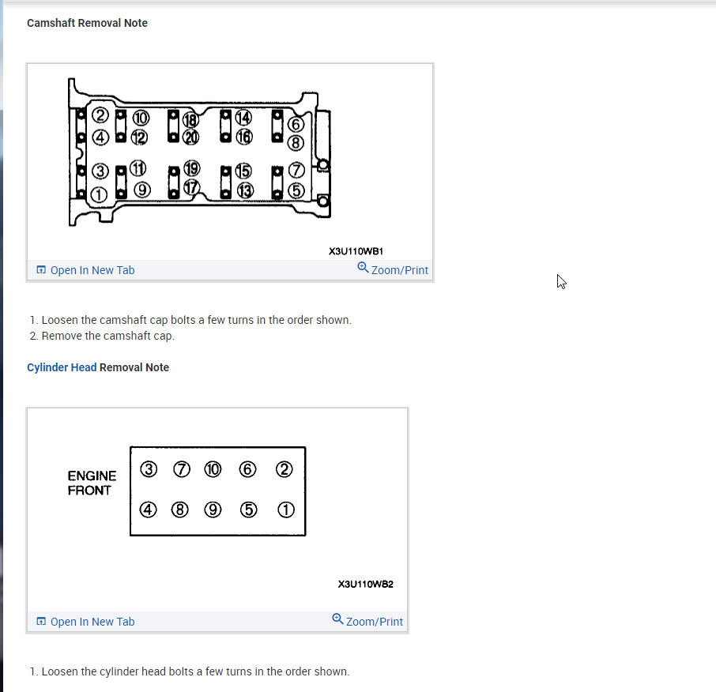
Task: Click the cylinder head bolt order diagram
Action: (218, 491)
